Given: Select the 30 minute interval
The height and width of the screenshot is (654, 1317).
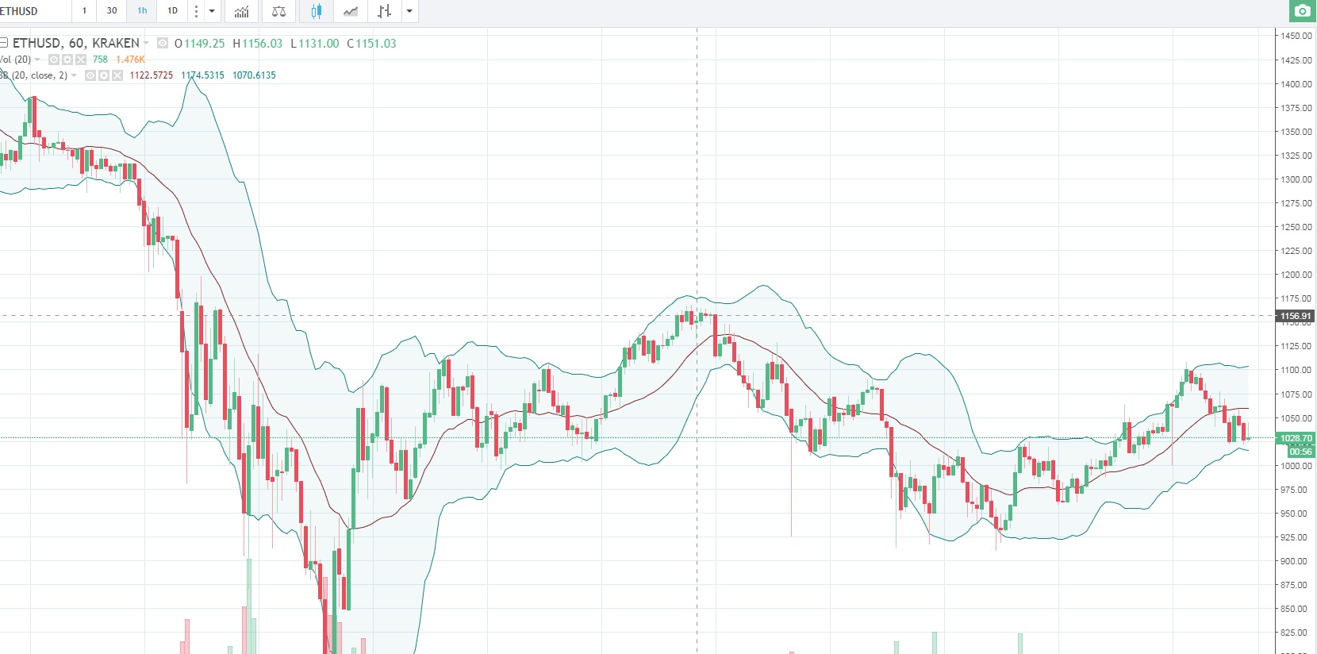Looking at the screenshot, I should coord(112,11).
